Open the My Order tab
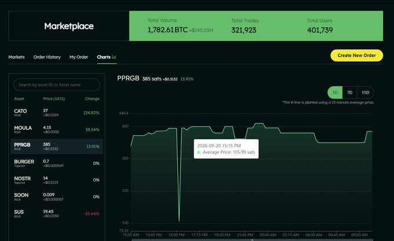 [79, 57]
